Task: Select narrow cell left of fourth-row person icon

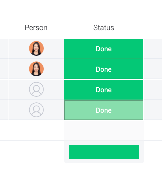Action: click(4, 110)
